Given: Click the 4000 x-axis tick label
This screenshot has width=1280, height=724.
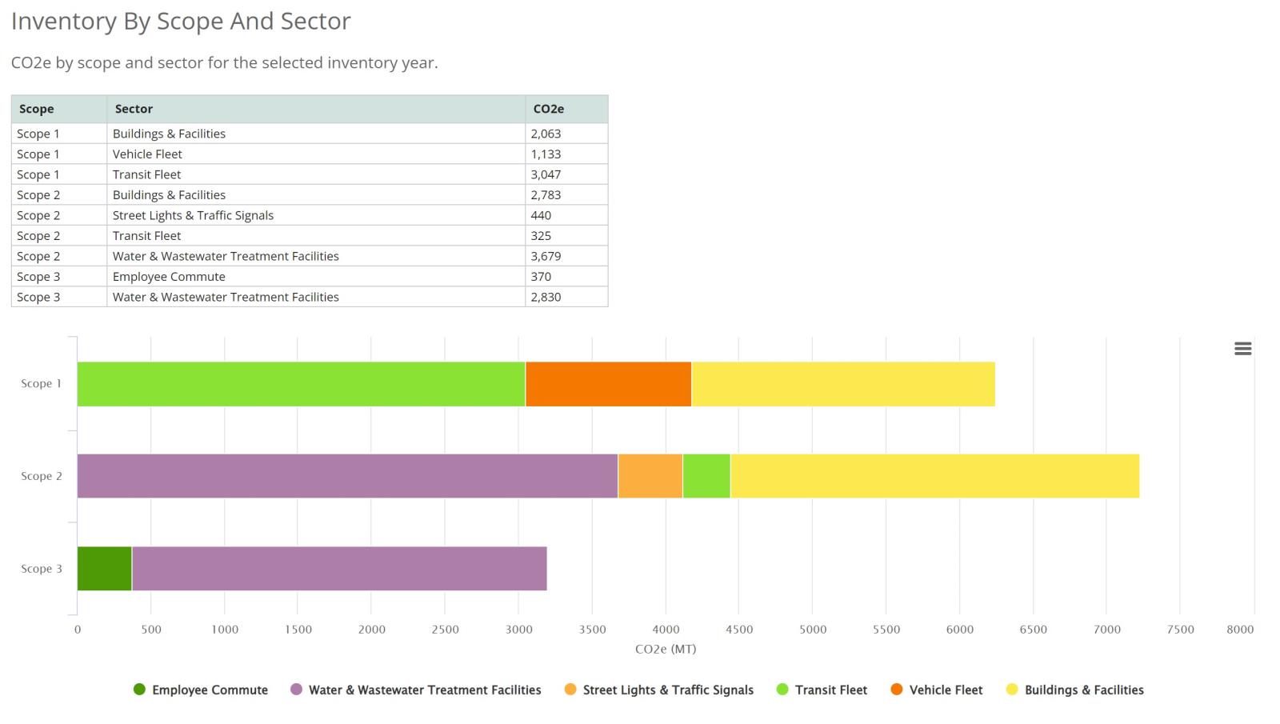Looking at the screenshot, I should (x=666, y=630).
